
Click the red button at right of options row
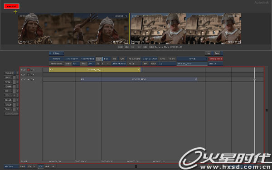click(x=215, y=59)
